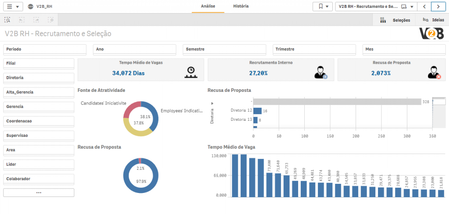Click the step forward selection icon
Screen dimensions: 449x214
tap(36, 20)
